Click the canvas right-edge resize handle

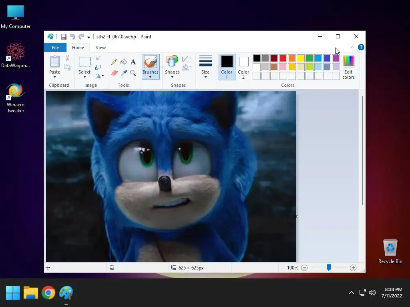tap(297, 216)
